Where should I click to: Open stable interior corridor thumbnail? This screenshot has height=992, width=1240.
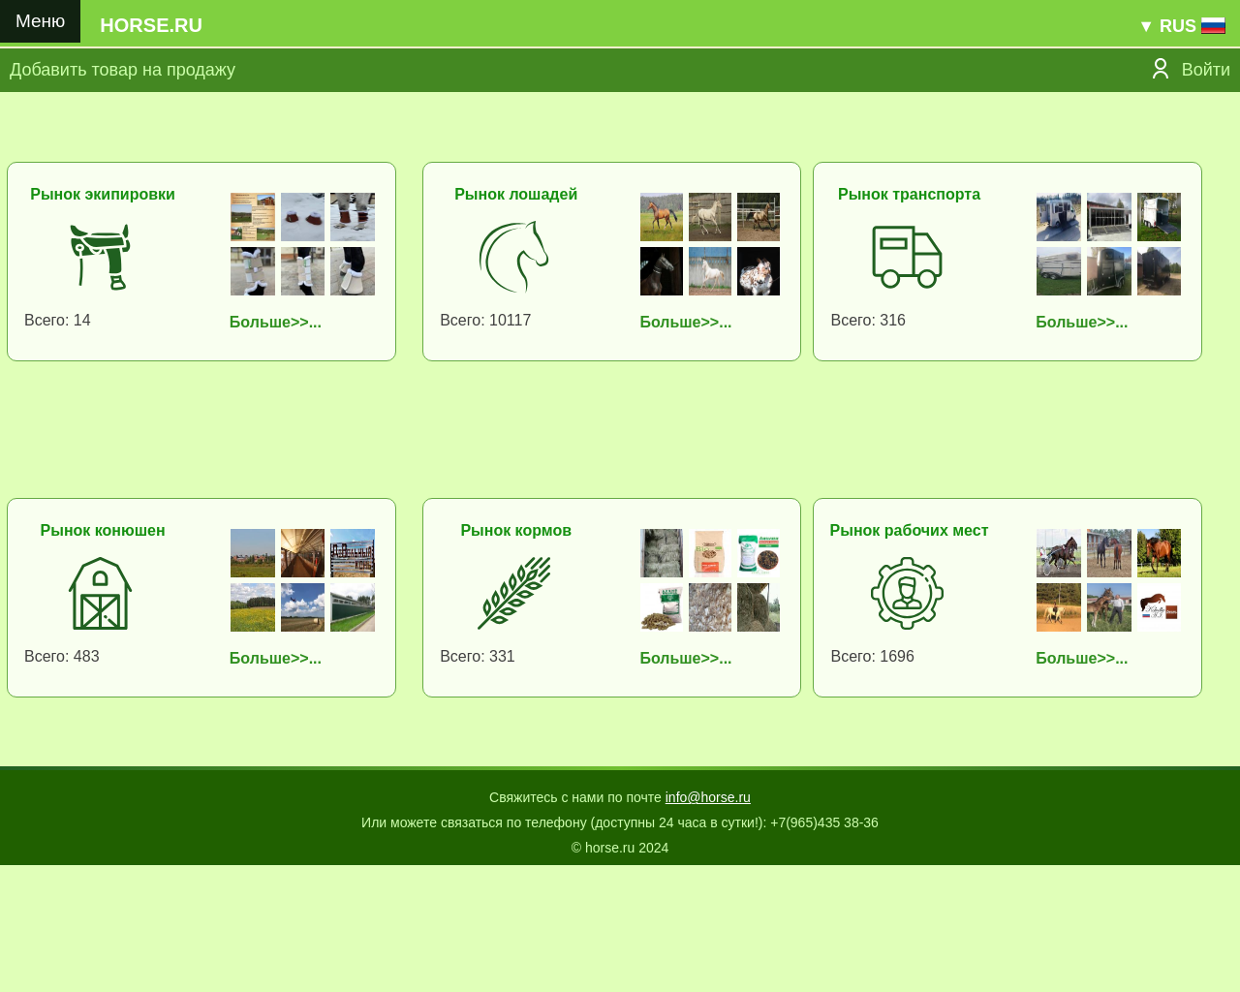(x=302, y=553)
